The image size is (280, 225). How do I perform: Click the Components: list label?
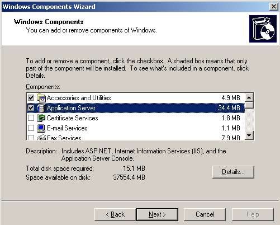tap(43, 87)
